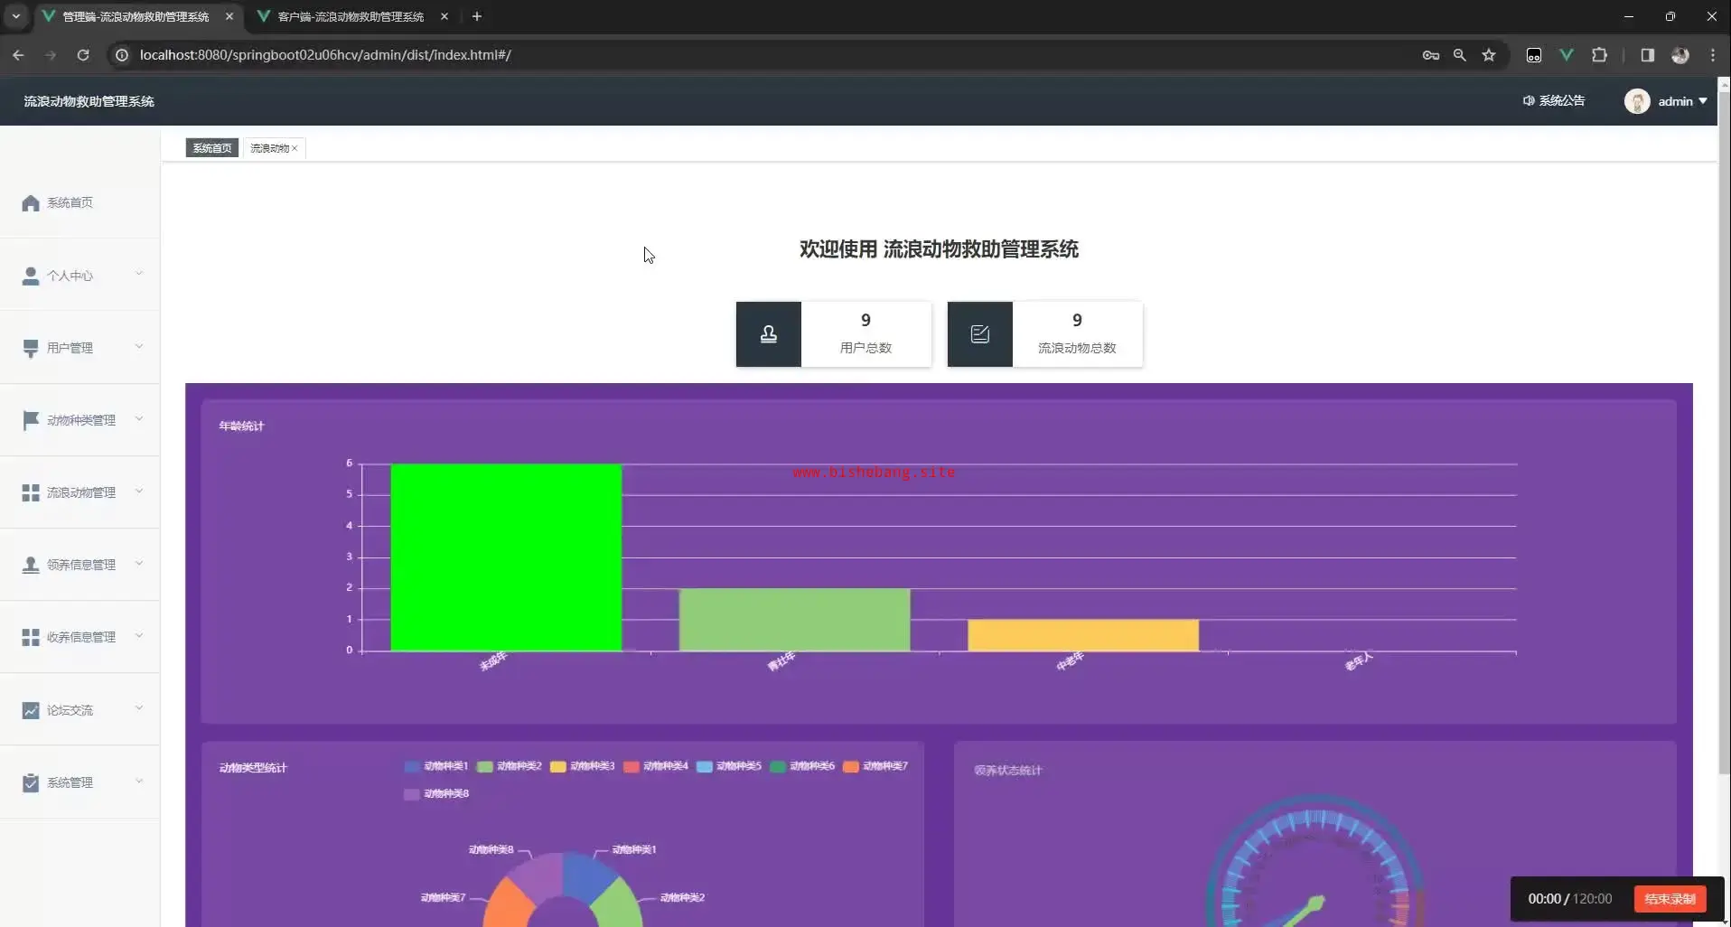
Task: Bookmark this page with star icon
Action: coord(1489,55)
